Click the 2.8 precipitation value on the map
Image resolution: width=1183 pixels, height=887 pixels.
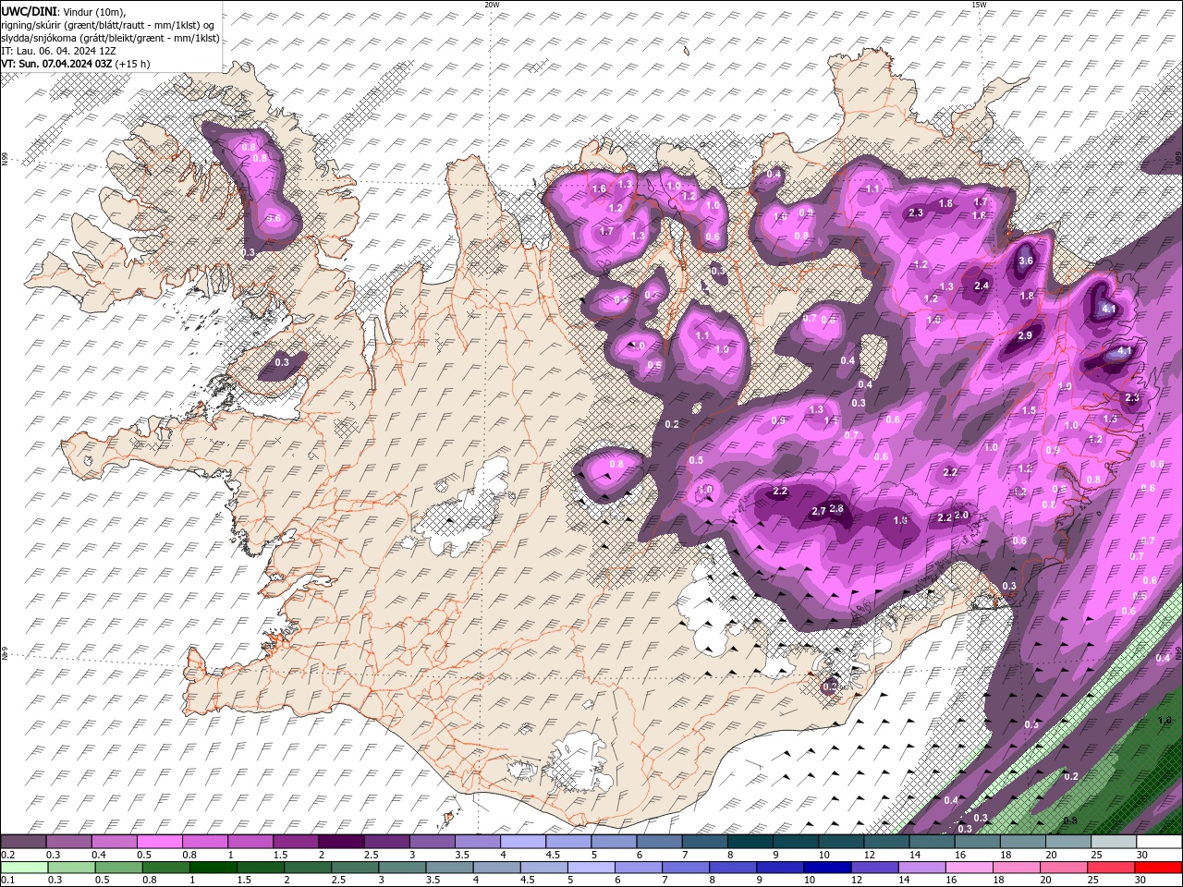coord(836,508)
